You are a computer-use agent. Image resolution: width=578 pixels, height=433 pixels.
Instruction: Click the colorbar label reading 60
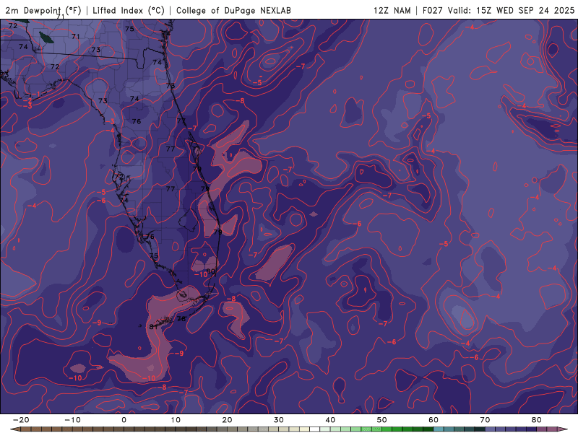pyautogui.click(x=433, y=420)
